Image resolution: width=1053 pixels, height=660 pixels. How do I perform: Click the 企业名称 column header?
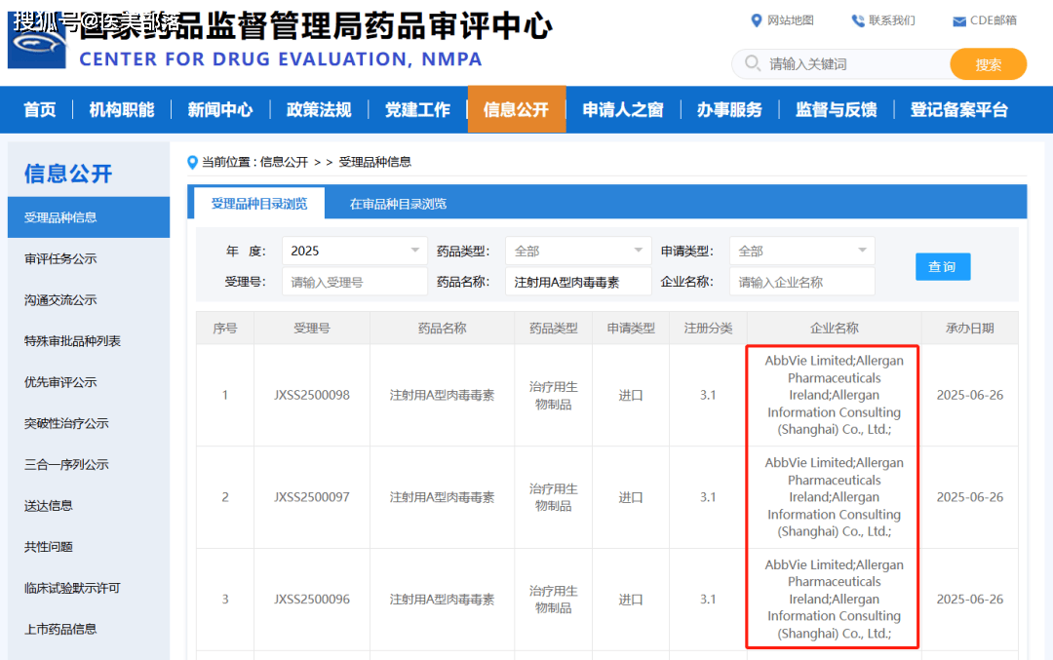(834, 329)
